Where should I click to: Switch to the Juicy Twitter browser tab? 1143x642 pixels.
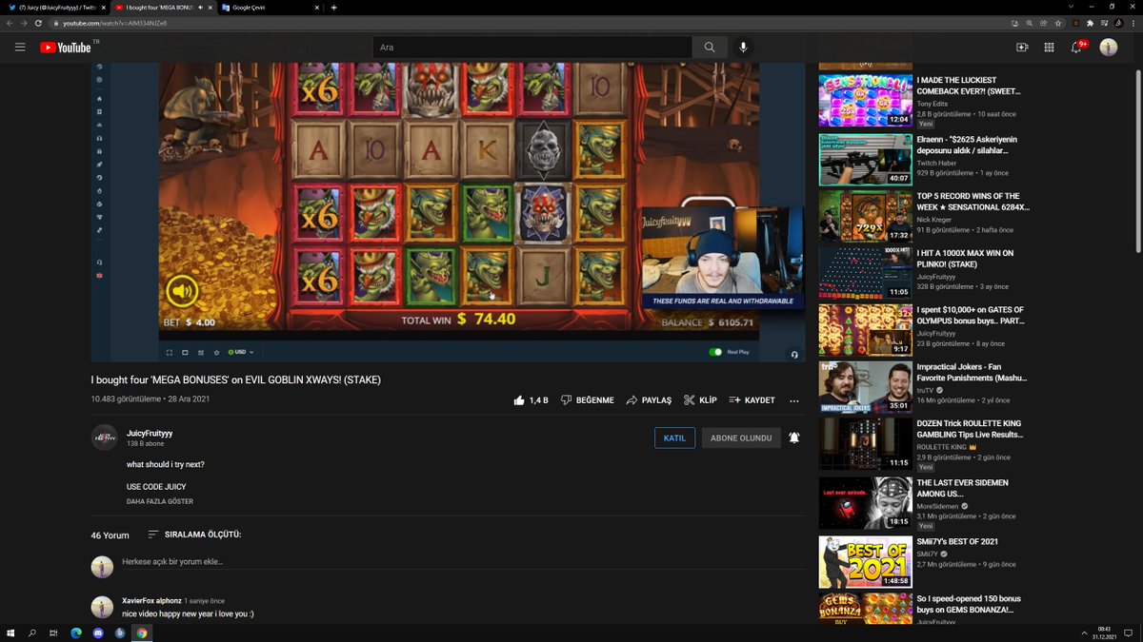pos(55,8)
